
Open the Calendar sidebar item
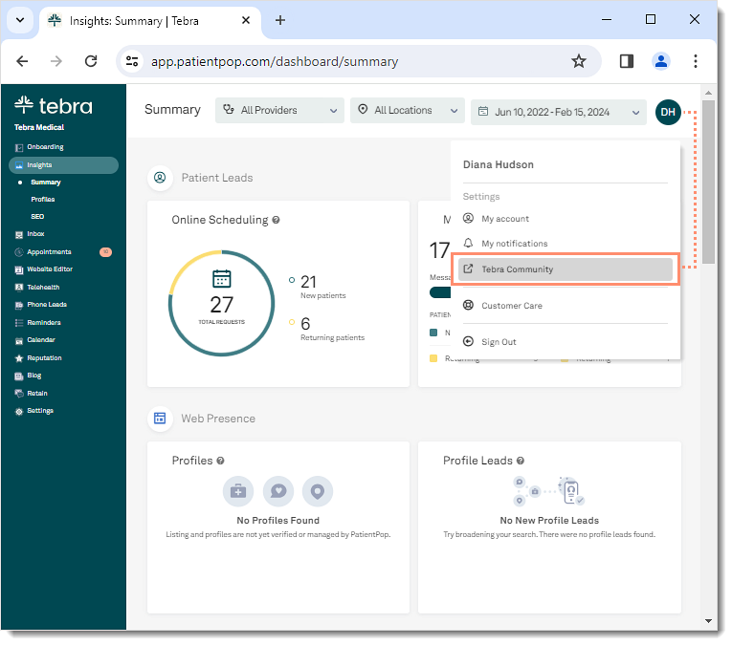point(35,340)
